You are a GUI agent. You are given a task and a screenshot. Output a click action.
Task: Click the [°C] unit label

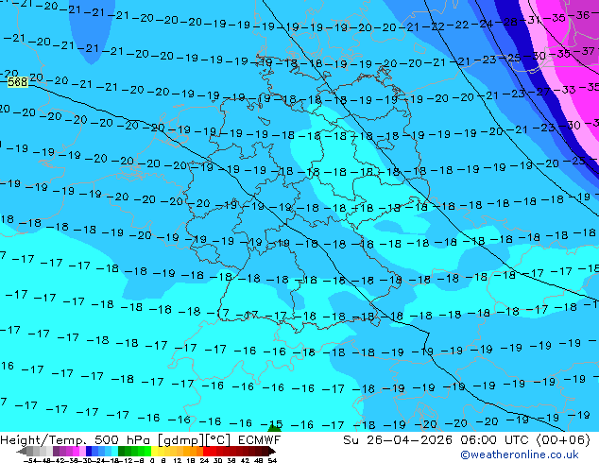(x=217, y=440)
